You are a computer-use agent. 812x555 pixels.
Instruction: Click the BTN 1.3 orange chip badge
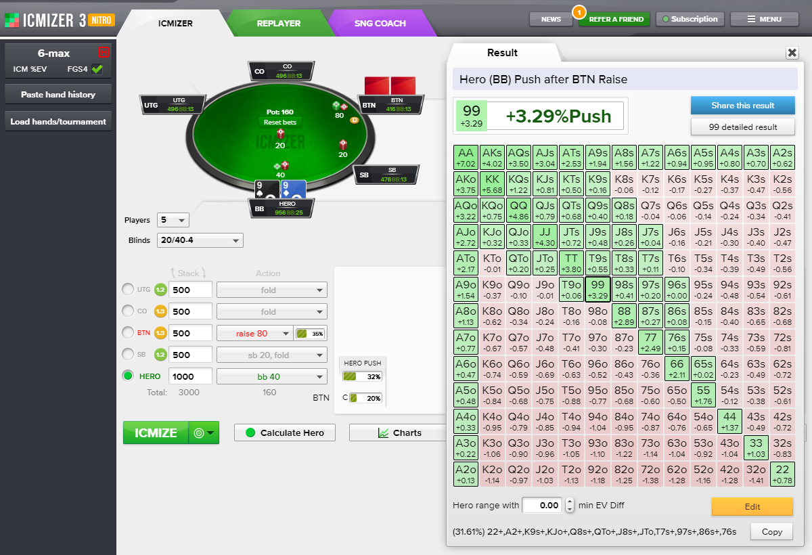pos(160,333)
